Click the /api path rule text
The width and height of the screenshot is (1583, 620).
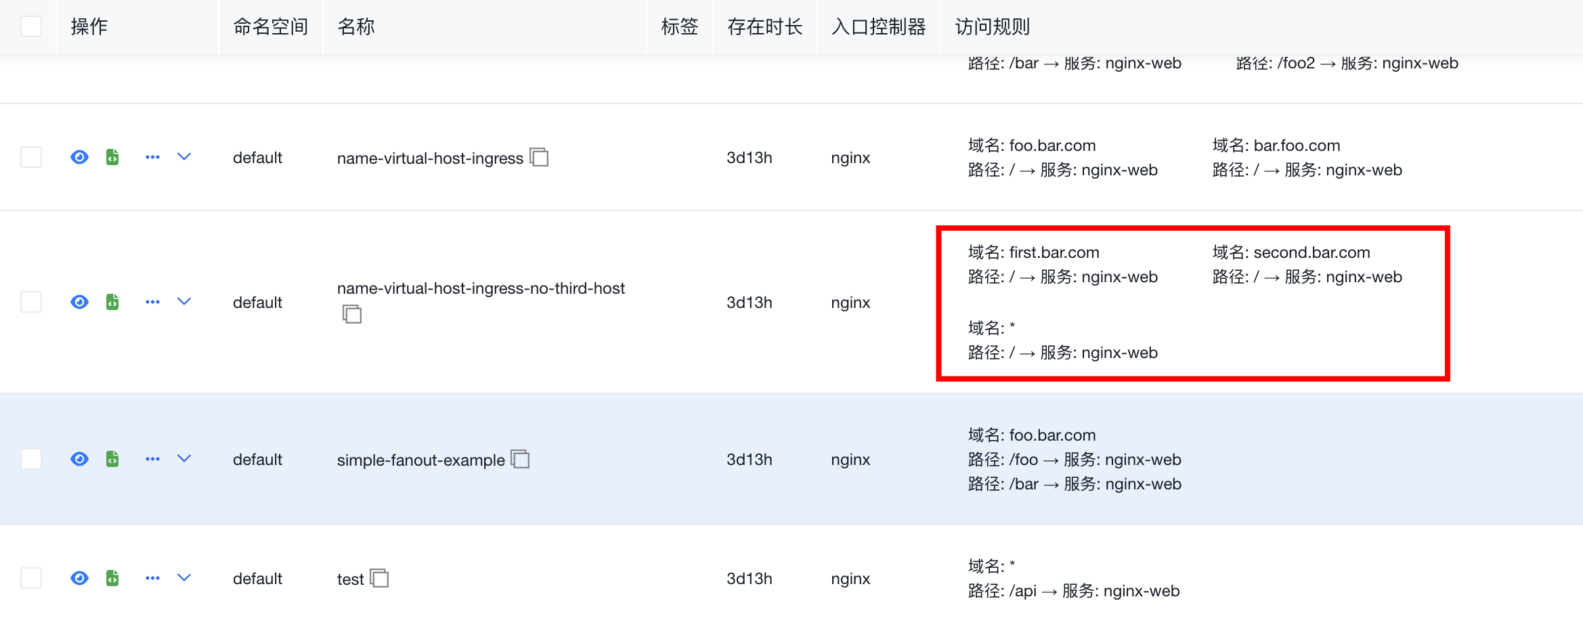coord(1074,591)
